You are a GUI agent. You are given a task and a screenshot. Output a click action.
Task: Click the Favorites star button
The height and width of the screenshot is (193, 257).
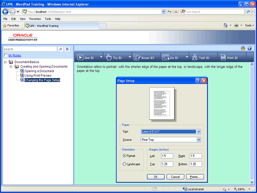point(11,26)
